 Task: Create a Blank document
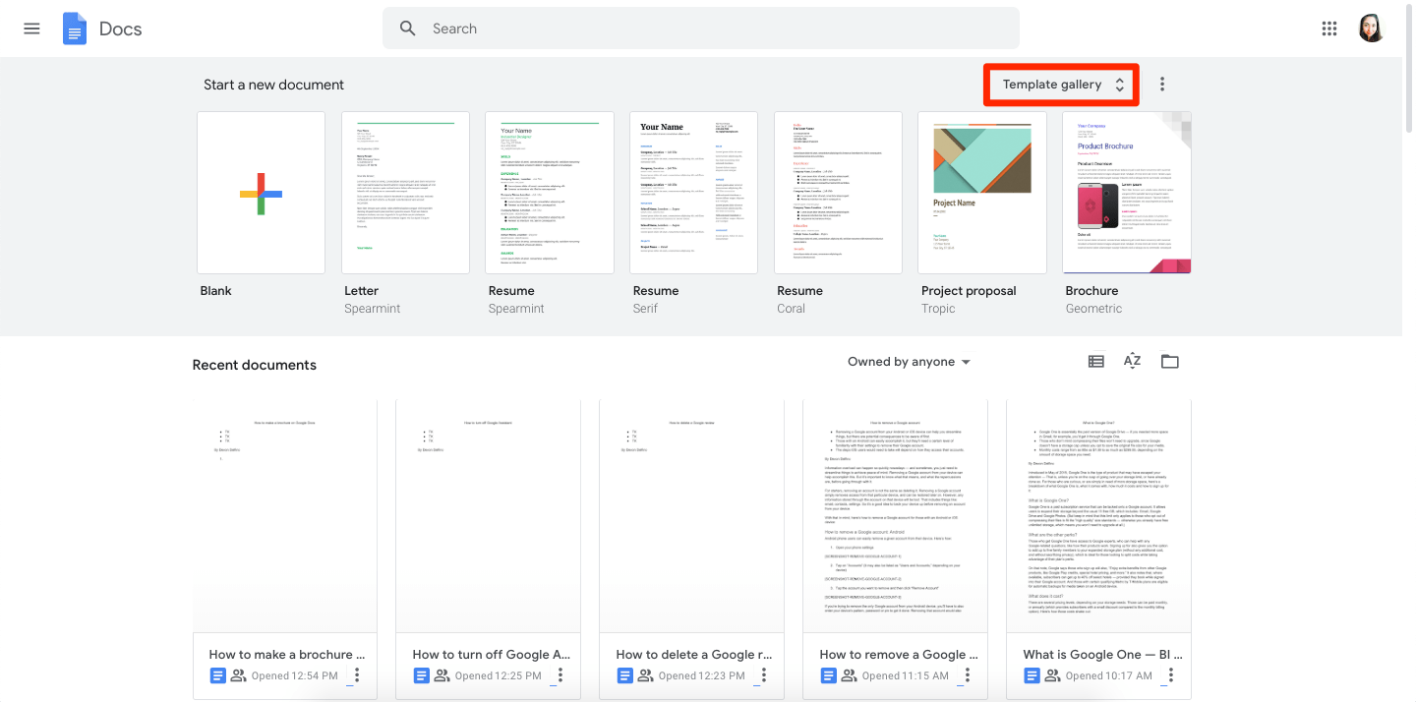(x=261, y=193)
